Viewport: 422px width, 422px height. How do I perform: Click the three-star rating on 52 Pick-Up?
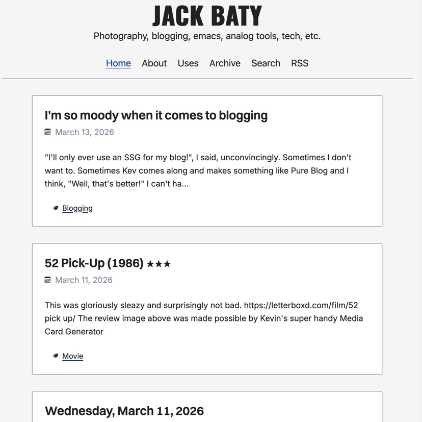159,263
